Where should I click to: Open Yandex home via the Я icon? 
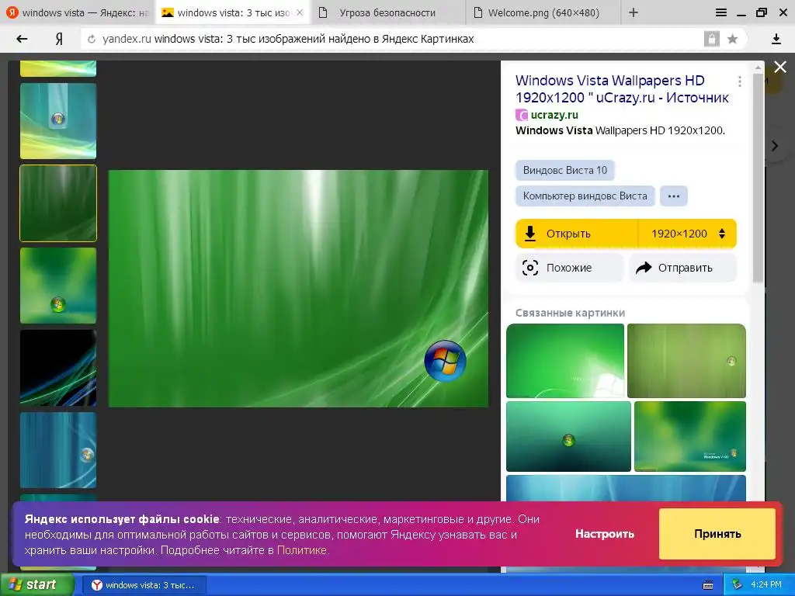tap(59, 39)
